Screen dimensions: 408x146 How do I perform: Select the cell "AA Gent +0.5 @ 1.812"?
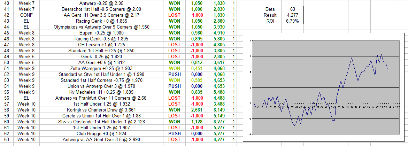pyautogui.click(x=101, y=62)
